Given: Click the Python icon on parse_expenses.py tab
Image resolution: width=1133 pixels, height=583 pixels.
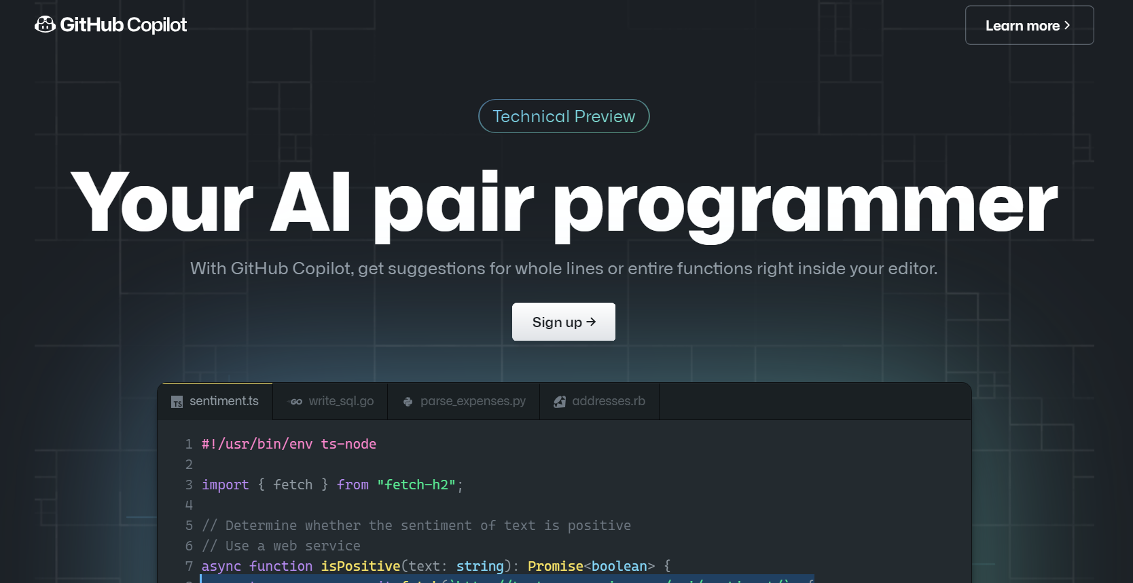Looking at the screenshot, I should (x=408, y=402).
